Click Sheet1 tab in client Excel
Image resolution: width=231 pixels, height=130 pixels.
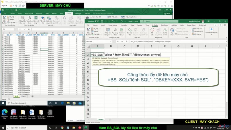[101, 119]
